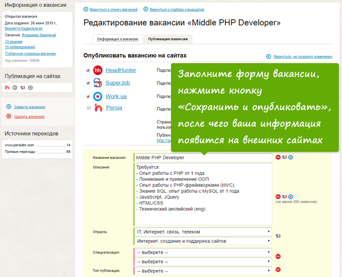Image resolution: width=342 pixels, height=277 pixels.
Task: Click the Persia icon under Публикация на сайтах
Action: tap(7, 87)
